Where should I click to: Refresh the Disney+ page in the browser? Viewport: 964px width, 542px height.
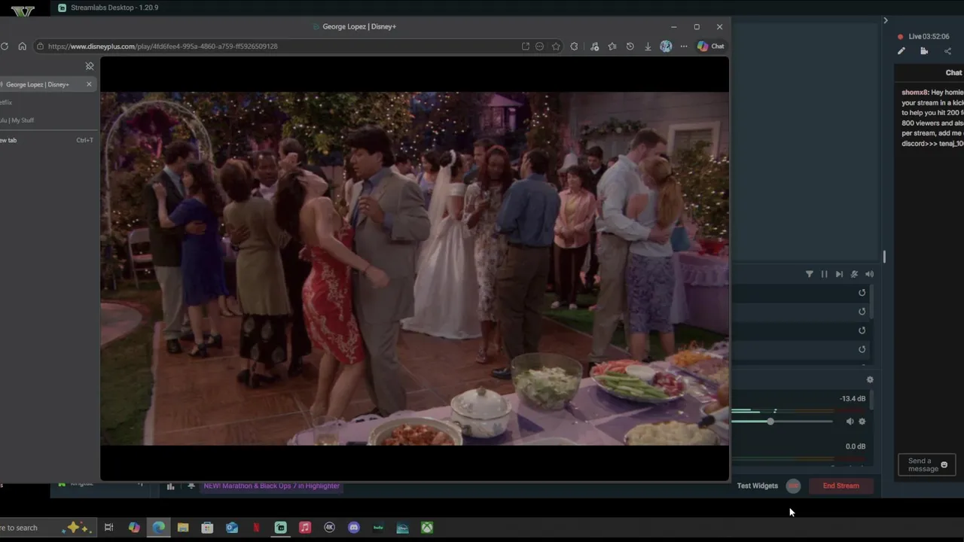point(5,46)
